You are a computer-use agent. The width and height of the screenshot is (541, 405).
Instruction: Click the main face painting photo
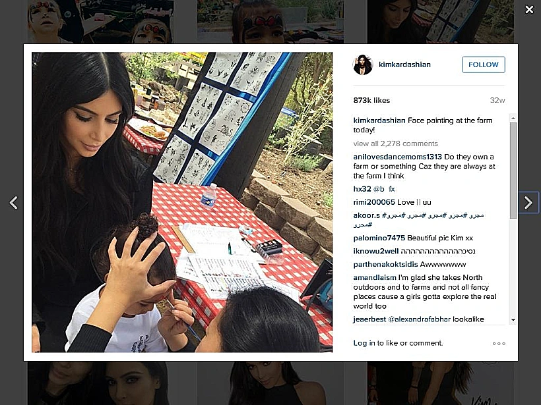182,202
